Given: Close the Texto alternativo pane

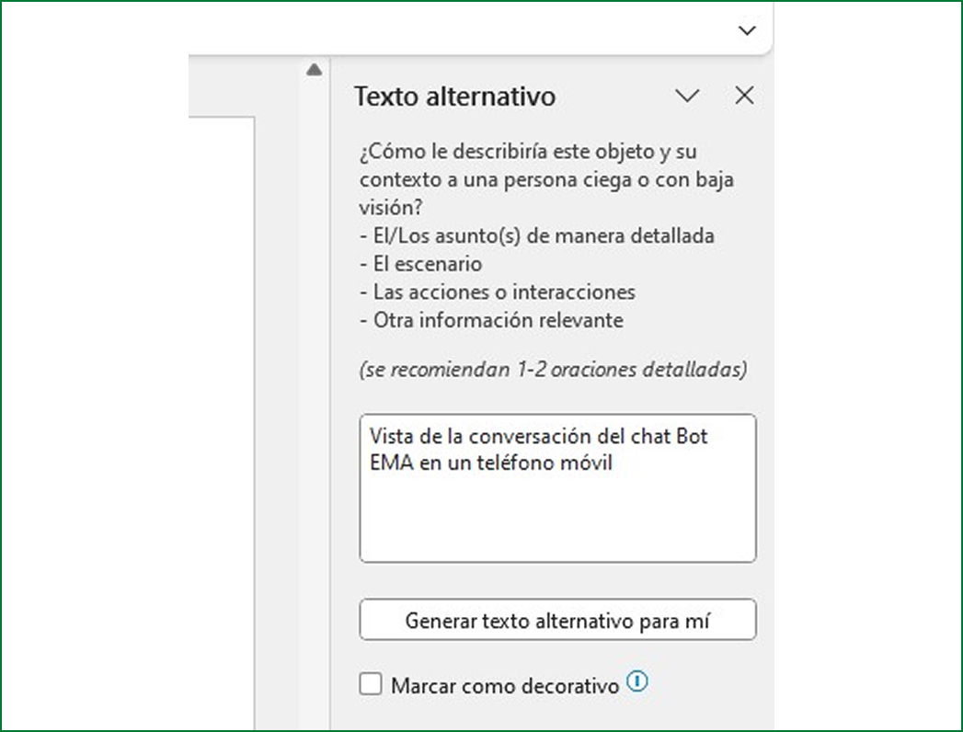Looking at the screenshot, I should (x=744, y=96).
